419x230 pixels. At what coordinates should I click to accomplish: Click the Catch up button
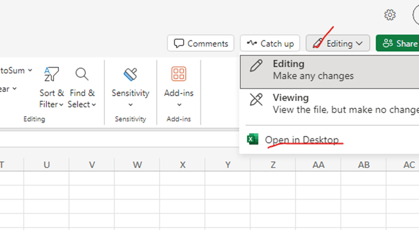coord(270,43)
